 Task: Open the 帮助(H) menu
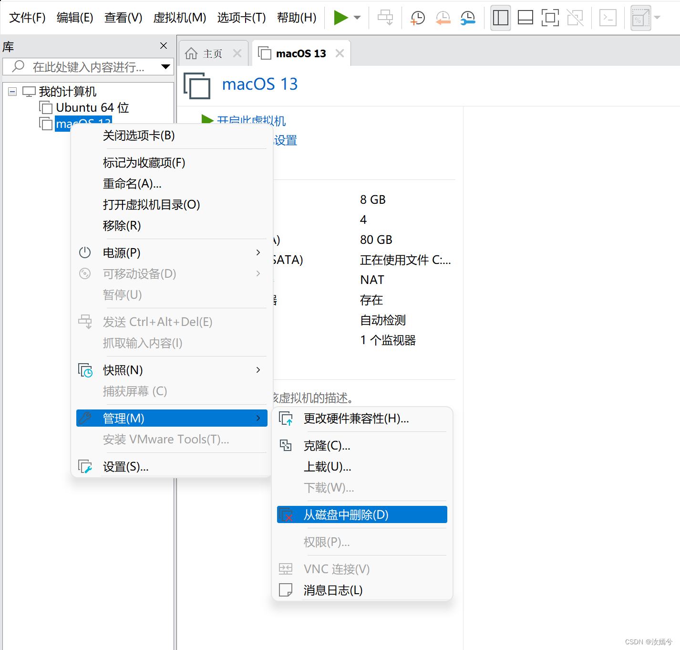pyautogui.click(x=297, y=18)
